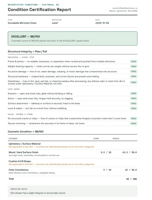The height and width of the screenshot is (200, 152).
Task: Click inspector name JuliaT
Action: 55,23
